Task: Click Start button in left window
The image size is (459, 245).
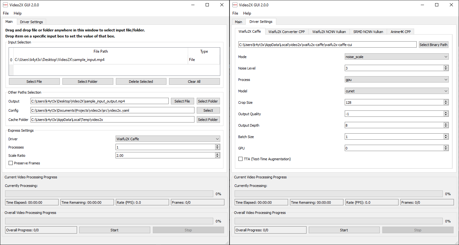Action: tap(115, 230)
